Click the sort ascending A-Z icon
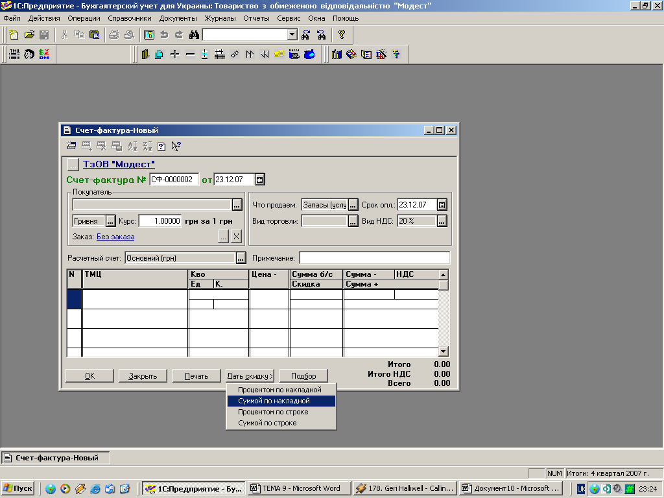This screenshot has height=498, width=664. [x=132, y=146]
